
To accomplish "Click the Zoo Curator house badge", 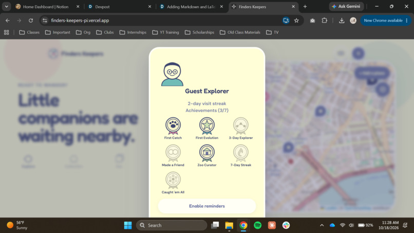I will point(206,153).
